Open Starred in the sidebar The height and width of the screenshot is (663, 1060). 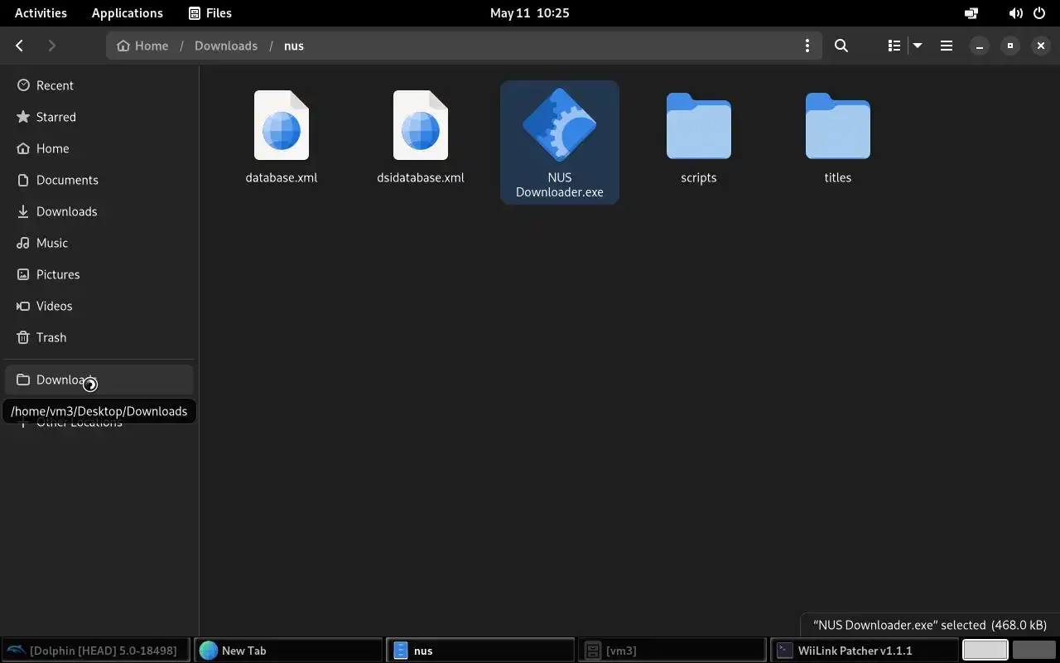(99, 117)
